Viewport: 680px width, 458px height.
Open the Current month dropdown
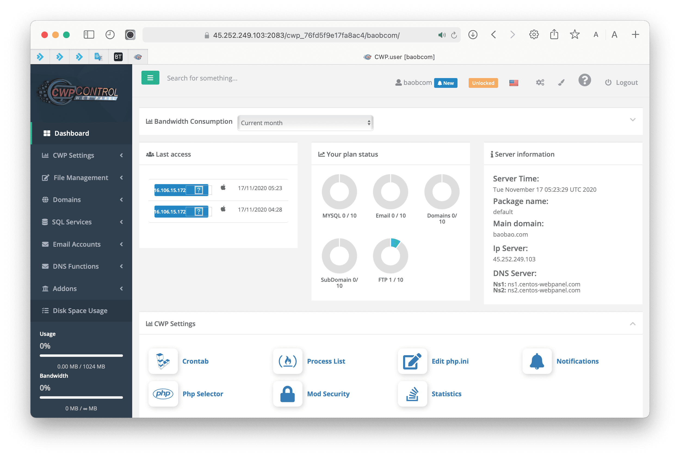305,123
